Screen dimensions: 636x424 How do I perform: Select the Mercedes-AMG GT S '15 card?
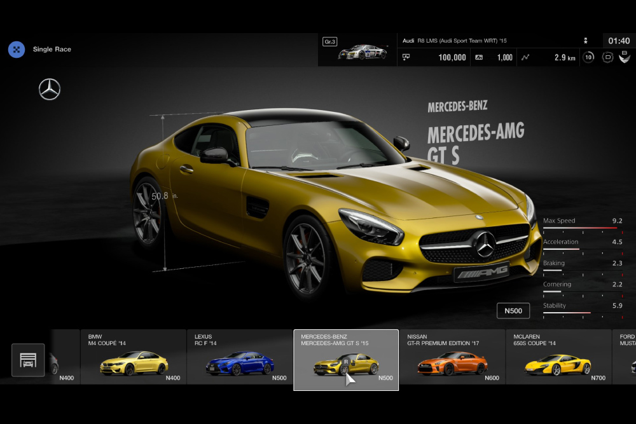coord(346,360)
